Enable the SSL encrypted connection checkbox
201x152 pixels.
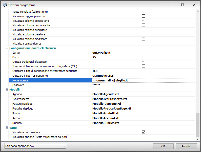tap(143, 66)
